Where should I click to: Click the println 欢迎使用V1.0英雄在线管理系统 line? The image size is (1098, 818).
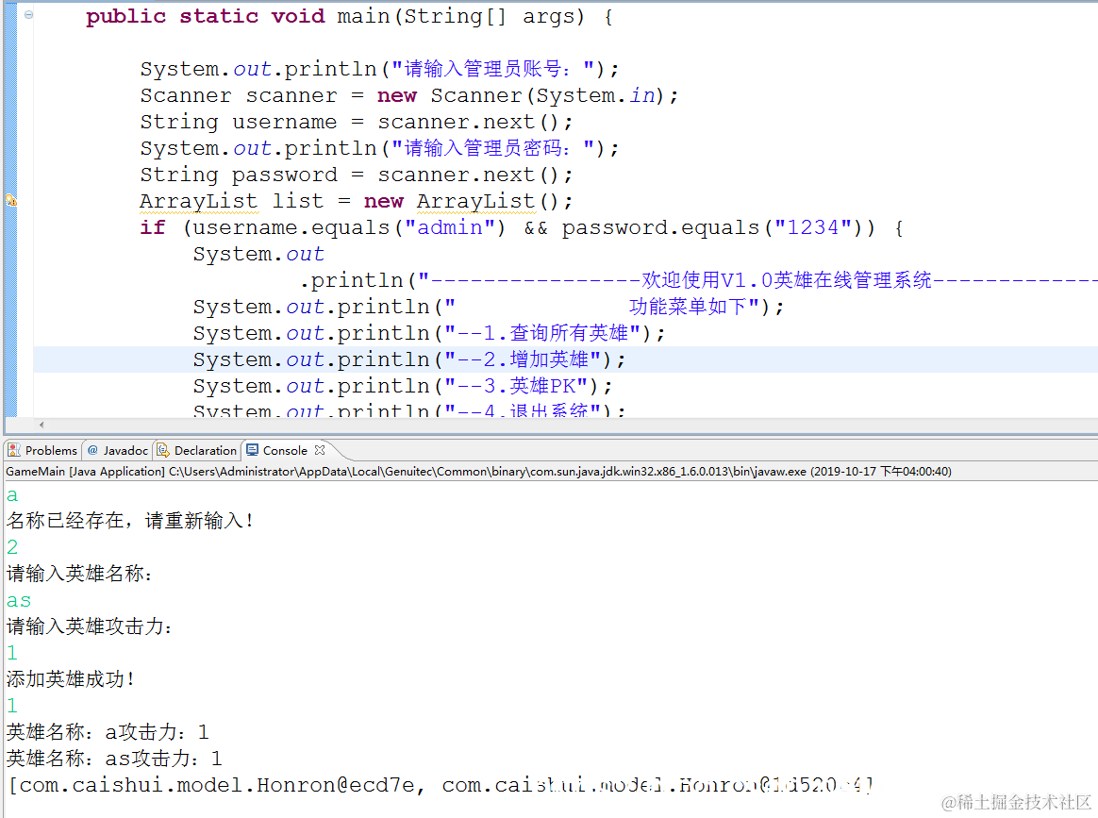[697, 281]
